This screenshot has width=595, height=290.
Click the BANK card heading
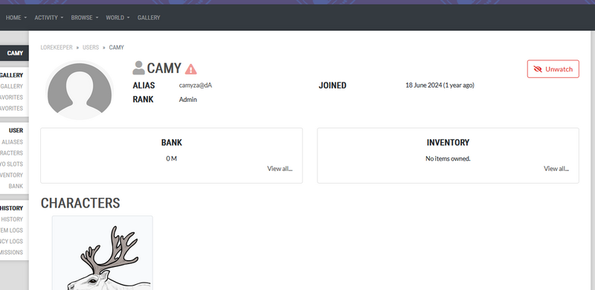click(x=172, y=142)
